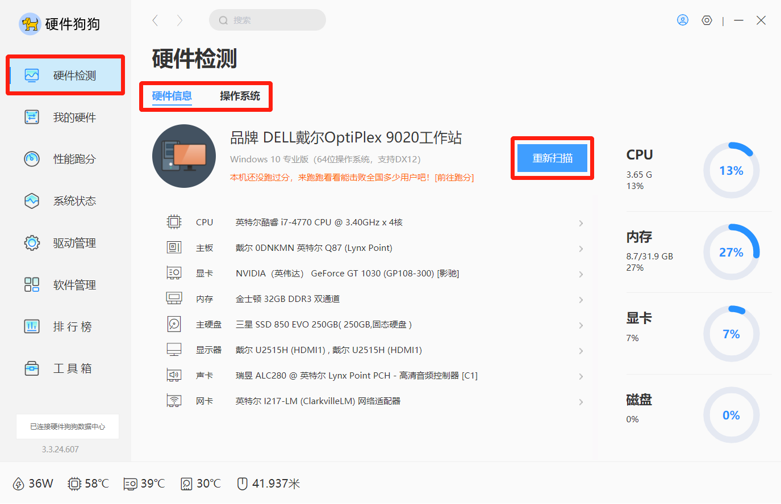This screenshot has height=504, width=781.
Task: Switch to the 硬件信息 tab
Action: tap(172, 96)
